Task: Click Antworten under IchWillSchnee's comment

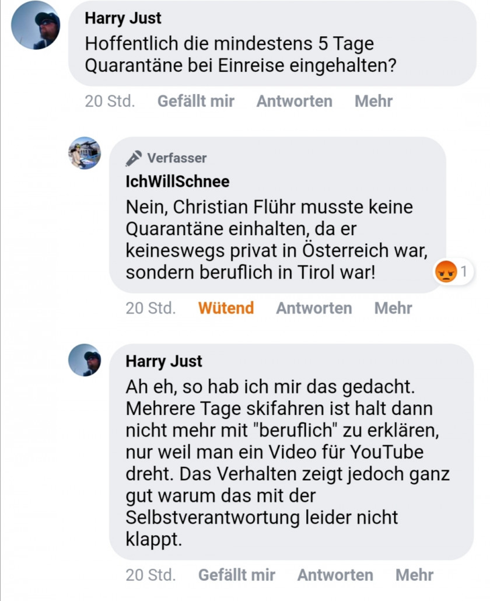Action: click(314, 308)
